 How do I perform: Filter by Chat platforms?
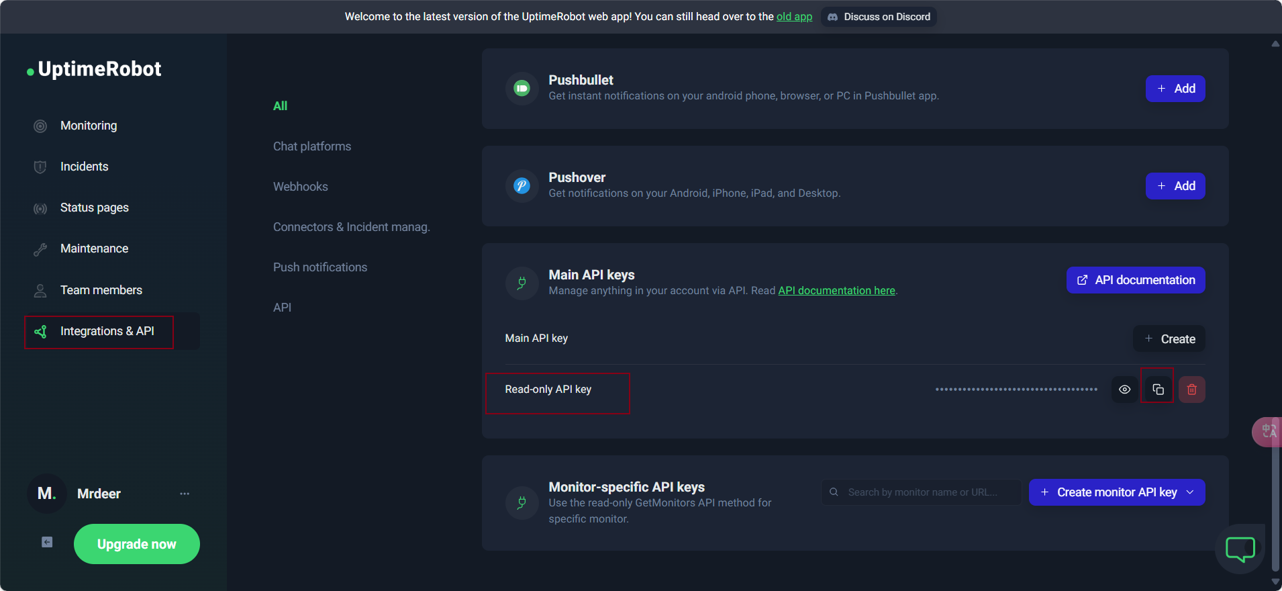tap(312, 146)
